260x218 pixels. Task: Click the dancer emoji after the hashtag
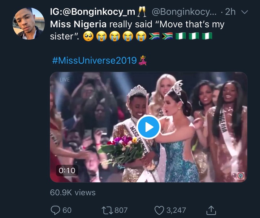tap(143, 60)
